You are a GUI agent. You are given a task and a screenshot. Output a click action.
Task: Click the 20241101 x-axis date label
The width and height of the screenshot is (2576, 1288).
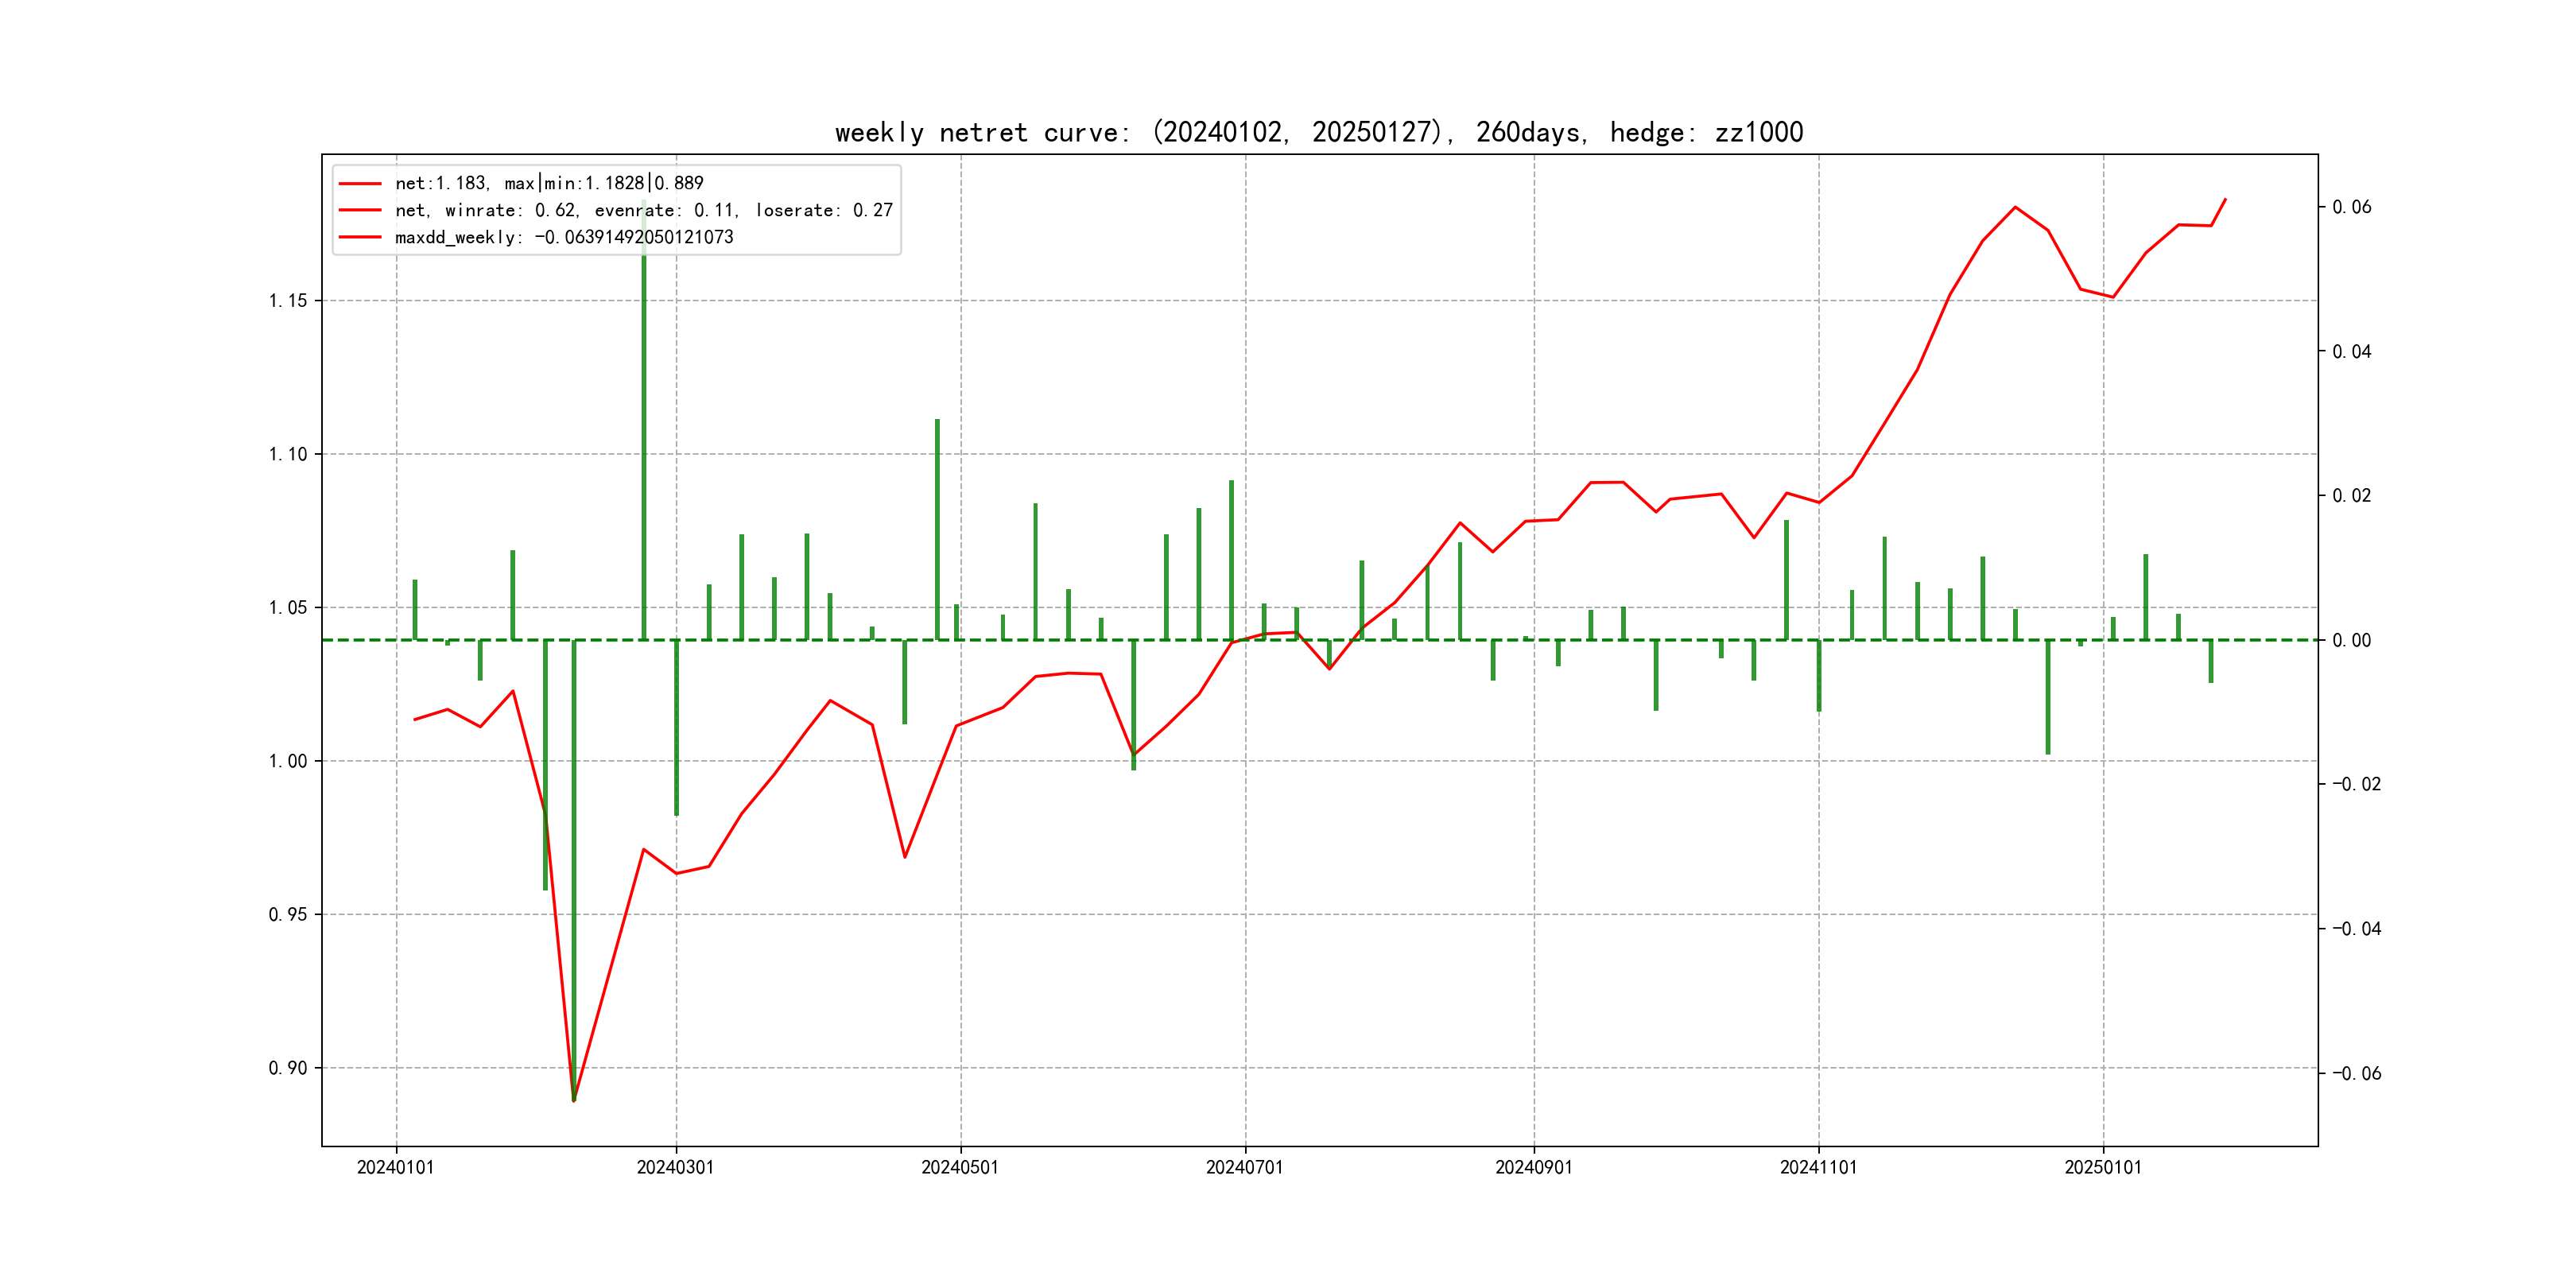1818,1167
